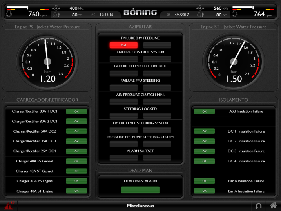This screenshot has width=281, height=211.
Task: Click OK for DC 1 Insulation Failure
Action: [204, 131]
